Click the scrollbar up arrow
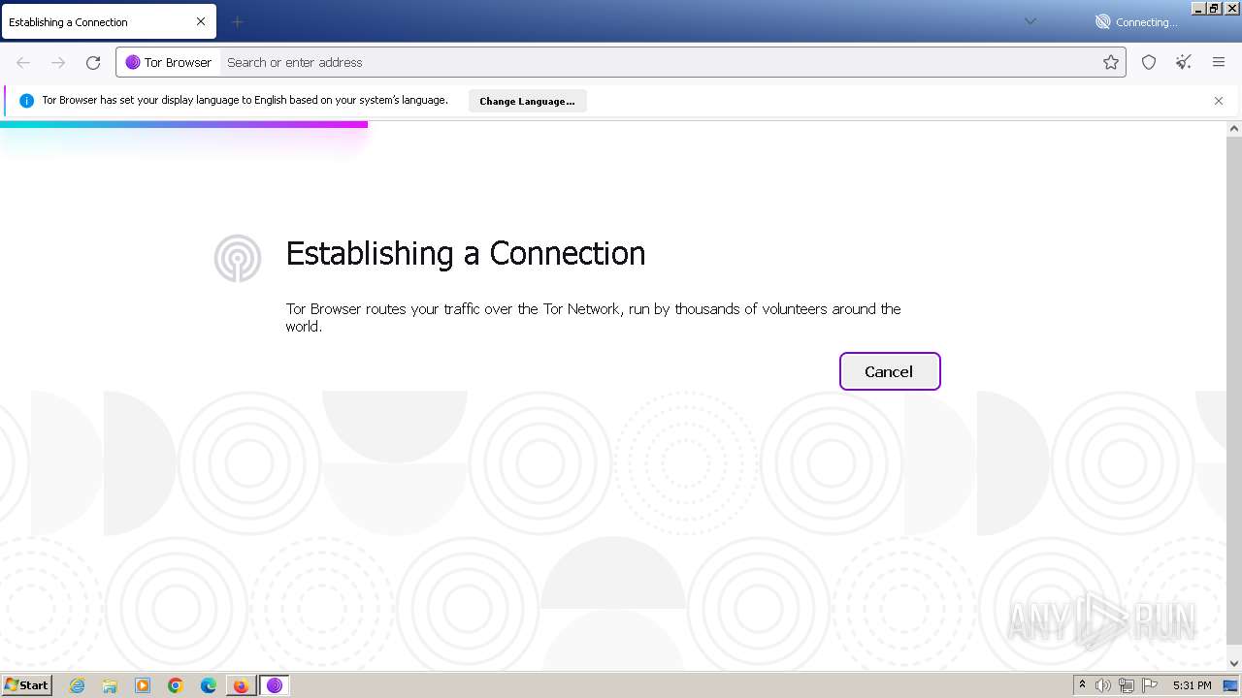1242x698 pixels. [1234, 128]
